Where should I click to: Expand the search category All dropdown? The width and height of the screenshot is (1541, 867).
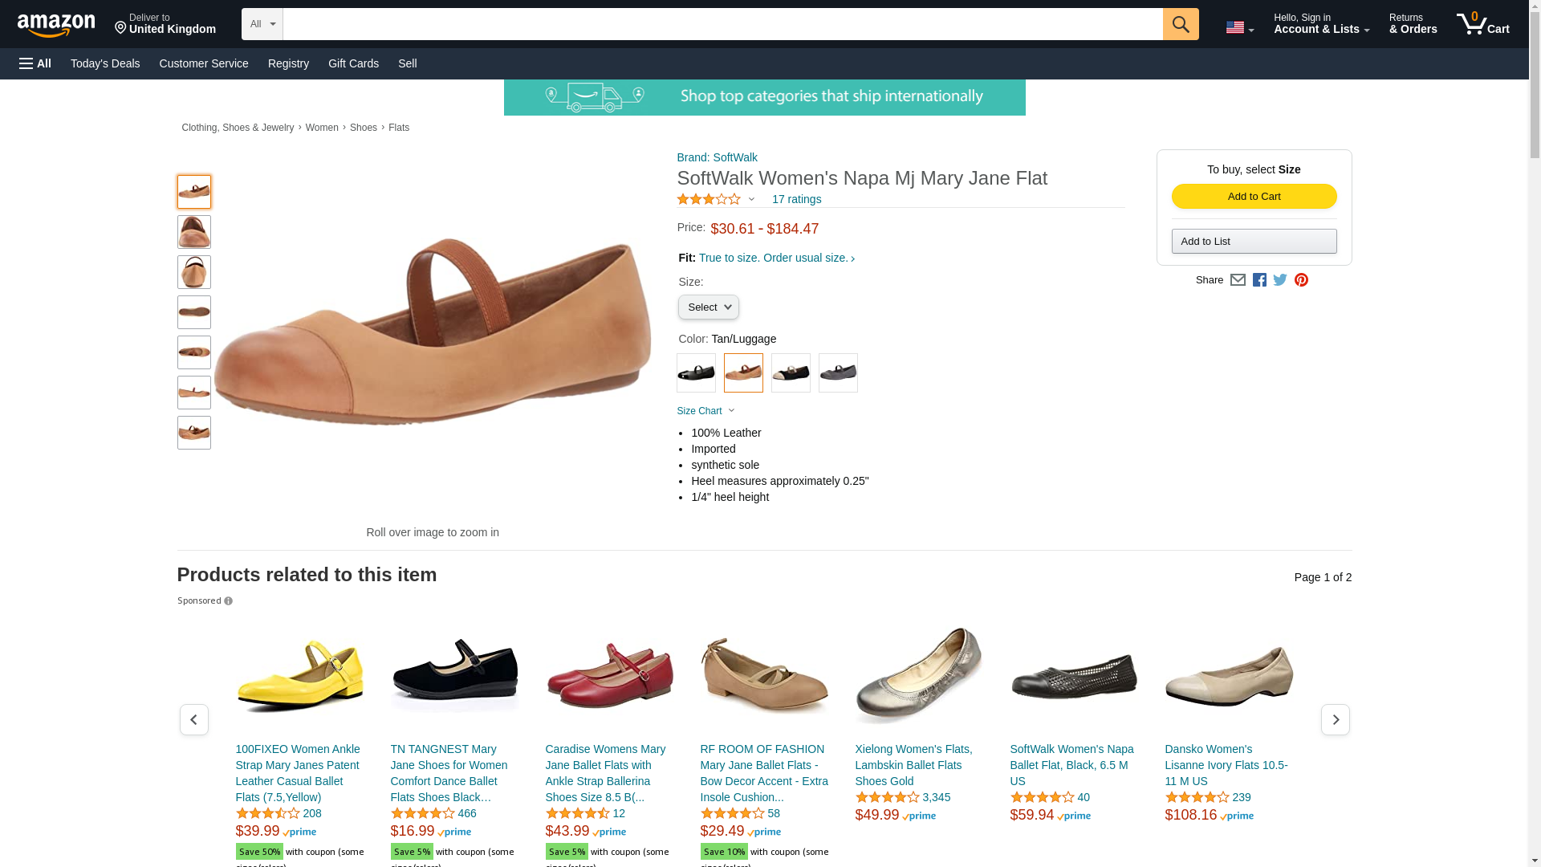point(262,24)
